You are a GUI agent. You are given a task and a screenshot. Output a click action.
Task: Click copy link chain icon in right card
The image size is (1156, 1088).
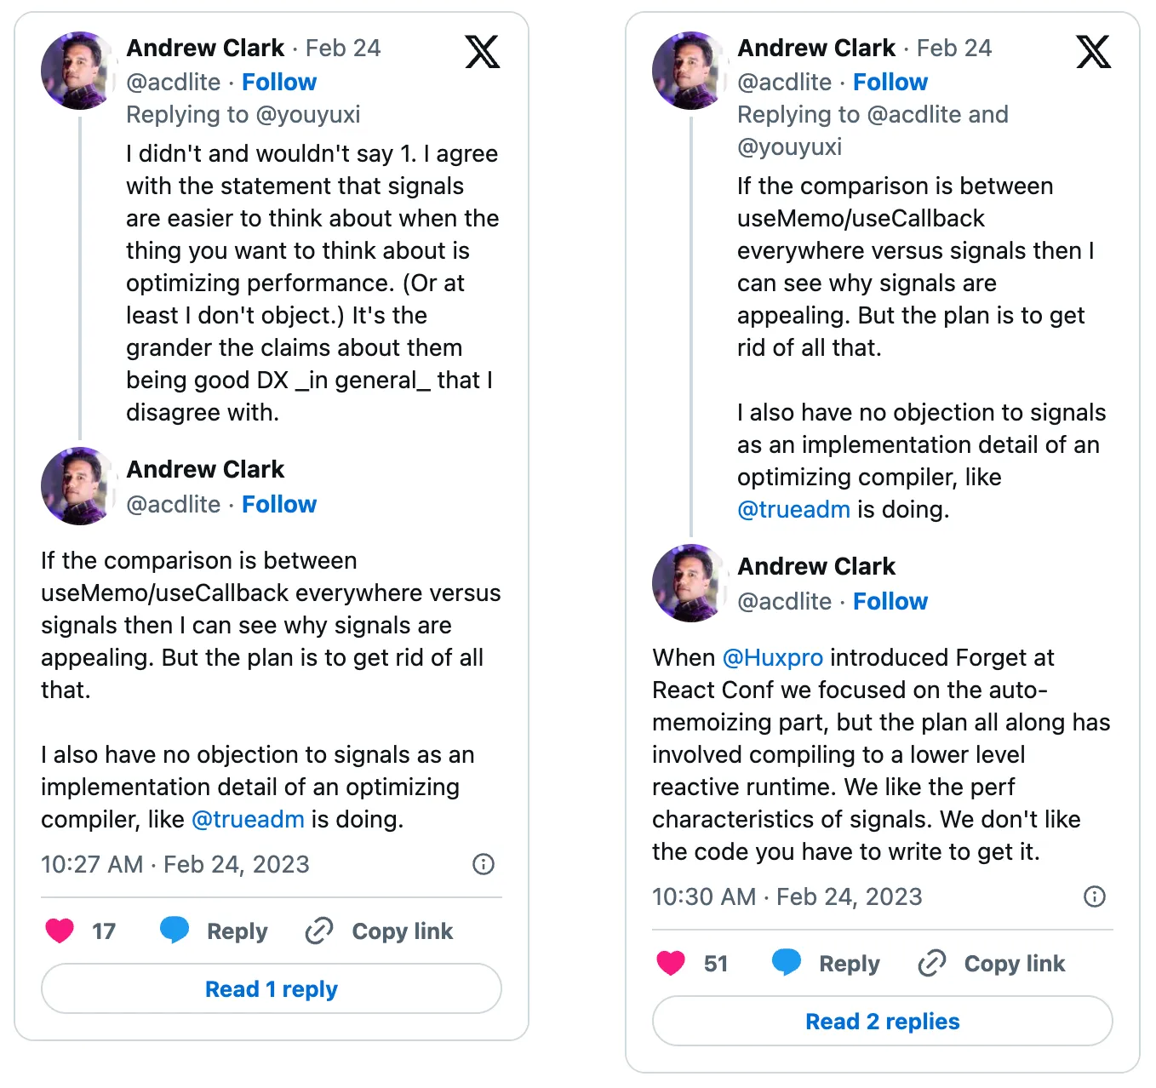point(931,963)
